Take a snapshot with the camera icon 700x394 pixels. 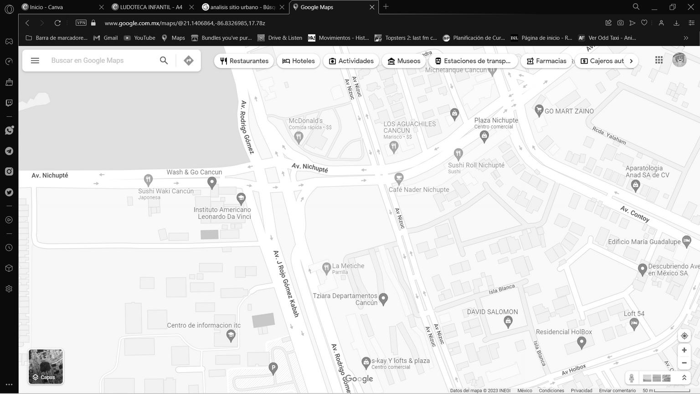(620, 23)
